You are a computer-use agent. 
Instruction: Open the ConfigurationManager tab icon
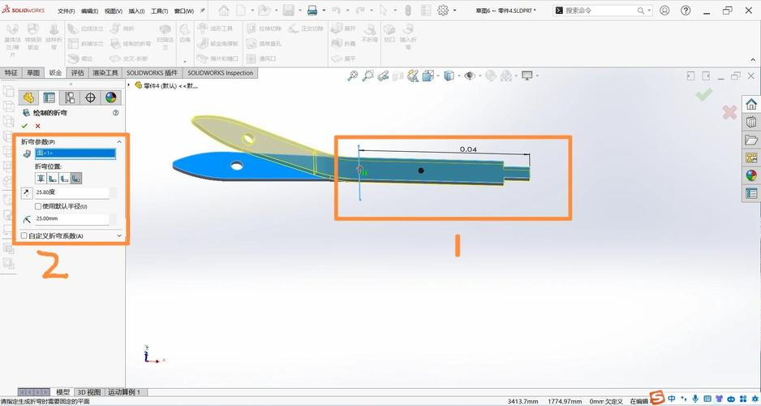point(70,97)
